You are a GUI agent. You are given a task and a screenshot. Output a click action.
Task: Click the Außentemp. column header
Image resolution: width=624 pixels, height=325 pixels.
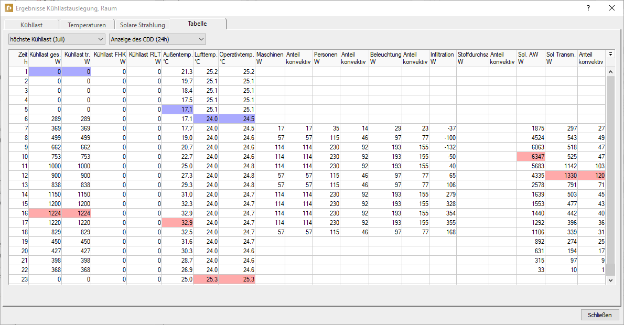(x=177, y=58)
